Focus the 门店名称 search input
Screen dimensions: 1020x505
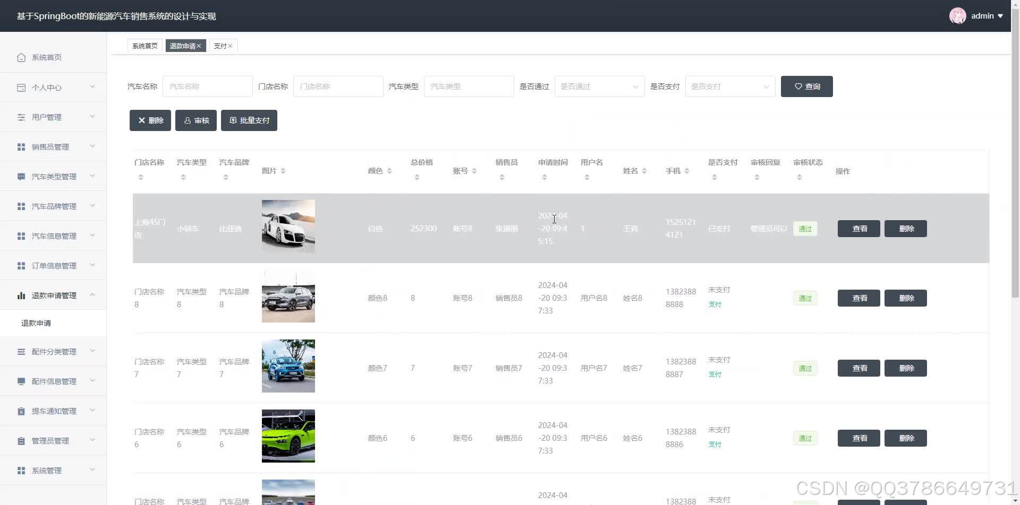click(x=338, y=86)
